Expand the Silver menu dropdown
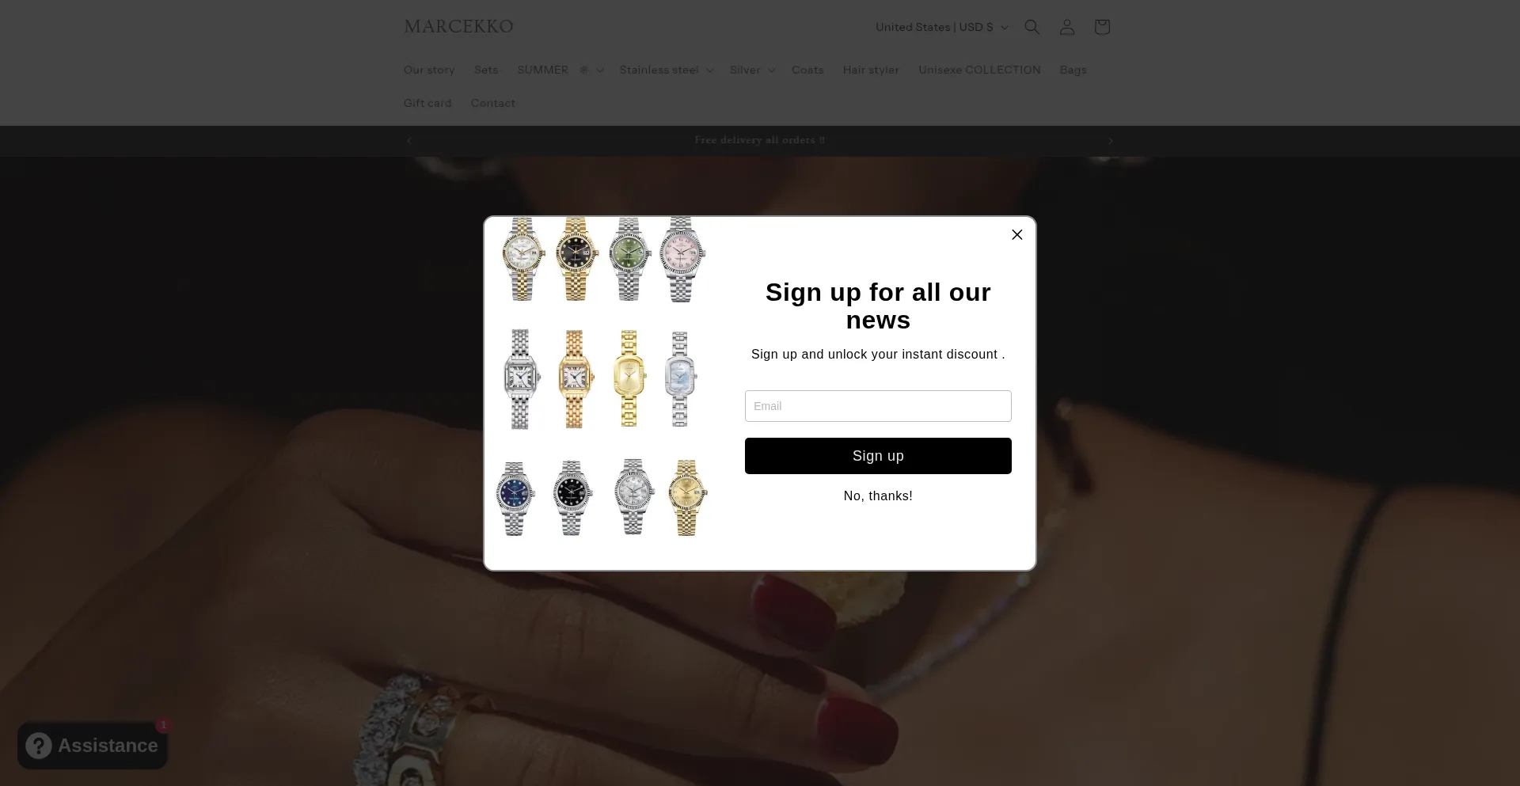The image size is (1520, 786). [x=752, y=70]
